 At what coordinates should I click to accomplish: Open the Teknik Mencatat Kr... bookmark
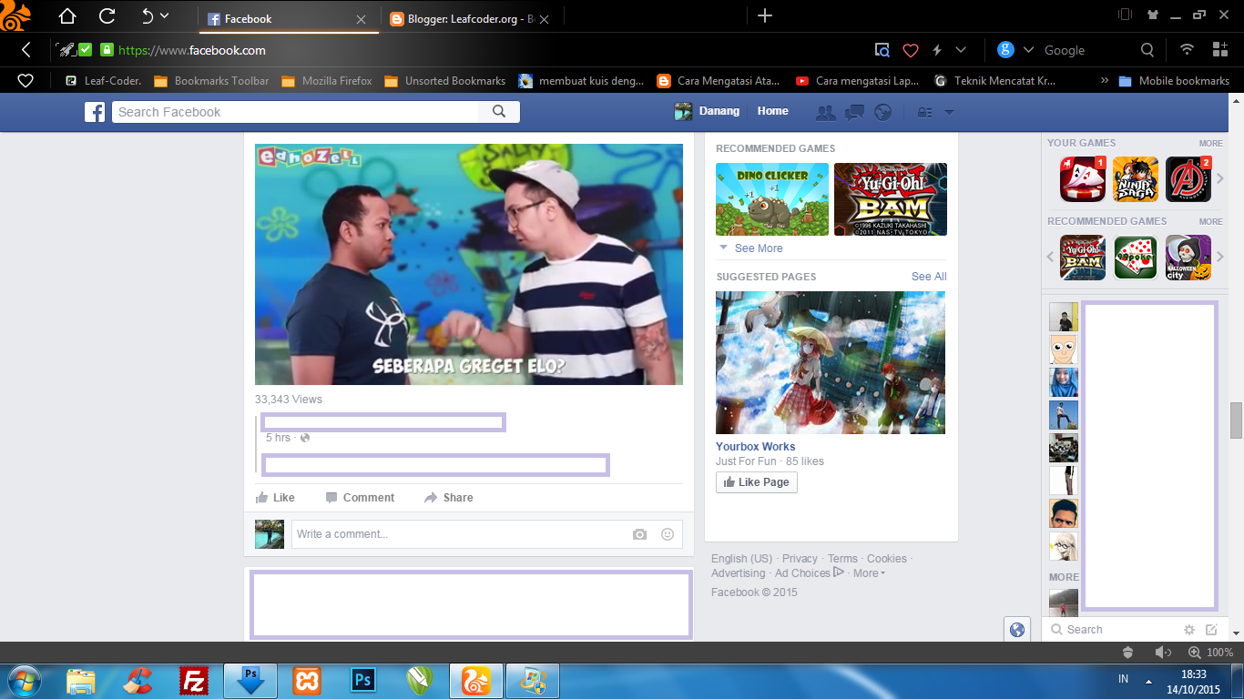[x=994, y=81]
